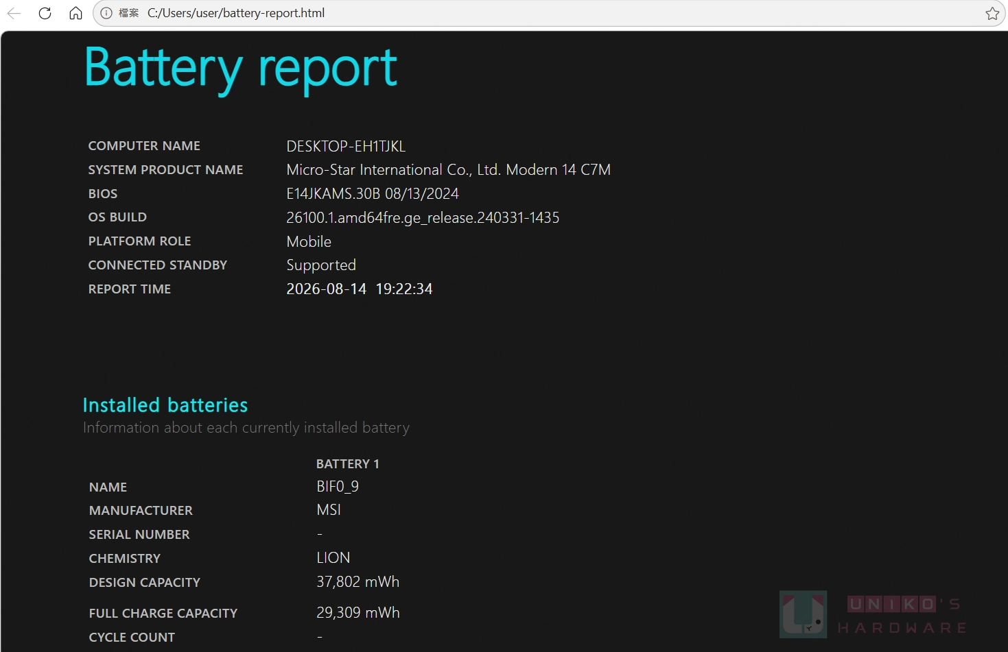Select the COMPUTER NAME label
1008x652 pixels.
[x=144, y=146]
